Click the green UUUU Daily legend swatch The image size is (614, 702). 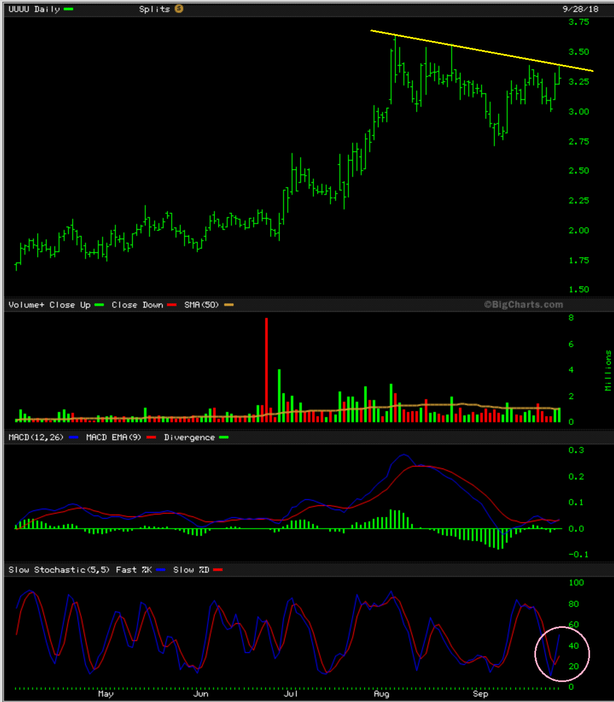(x=68, y=9)
